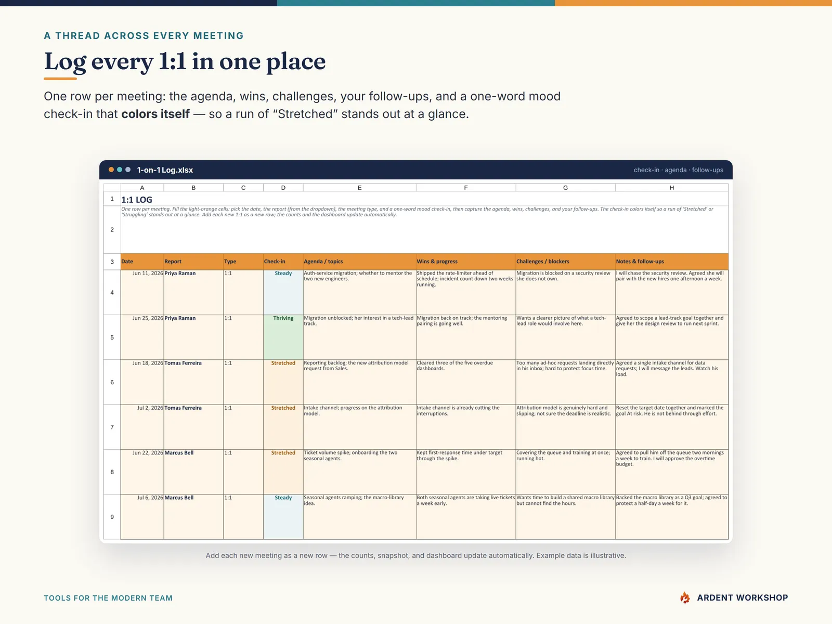Click the 'Check-in' header cell

tap(283, 262)
